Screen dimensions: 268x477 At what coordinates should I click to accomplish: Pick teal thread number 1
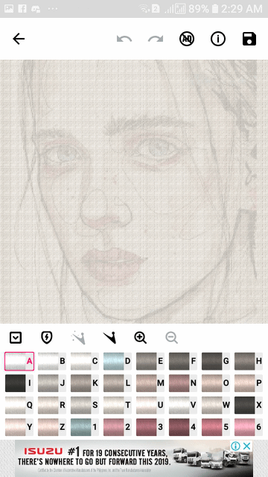click(x=85, y=427)
